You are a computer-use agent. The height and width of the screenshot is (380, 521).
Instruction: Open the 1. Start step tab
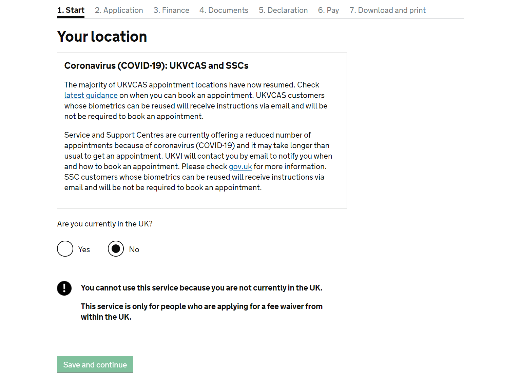[x=71, y=10]
